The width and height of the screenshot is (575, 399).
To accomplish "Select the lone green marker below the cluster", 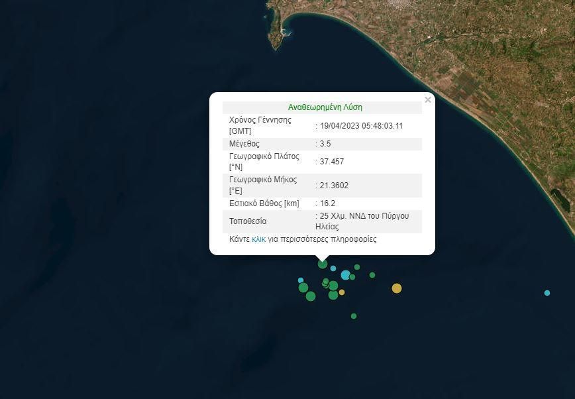I will point(354,316).
